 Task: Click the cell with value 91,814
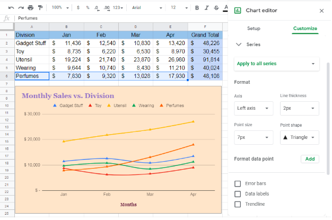click(x=205, y=60)
